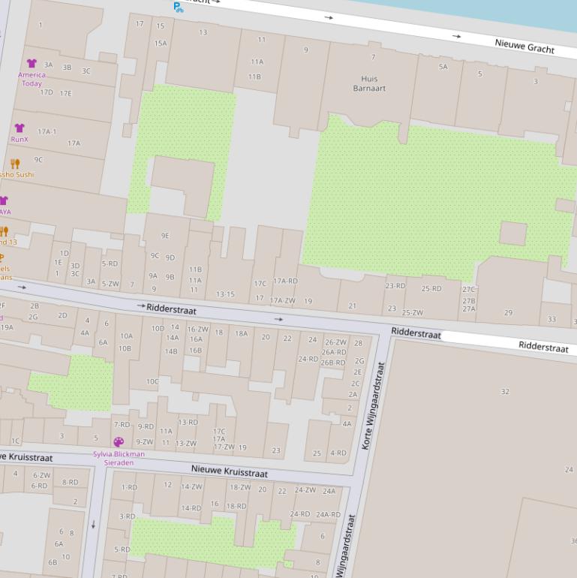
Task: Click the Korte Wijngaardstraat street name
Action: 373,406
